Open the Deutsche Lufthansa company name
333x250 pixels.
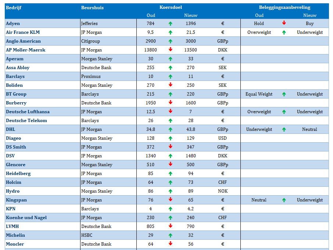pos(28,112)
